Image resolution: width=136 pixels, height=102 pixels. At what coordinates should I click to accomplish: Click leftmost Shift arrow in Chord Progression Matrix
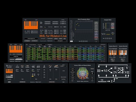point(82,41)
